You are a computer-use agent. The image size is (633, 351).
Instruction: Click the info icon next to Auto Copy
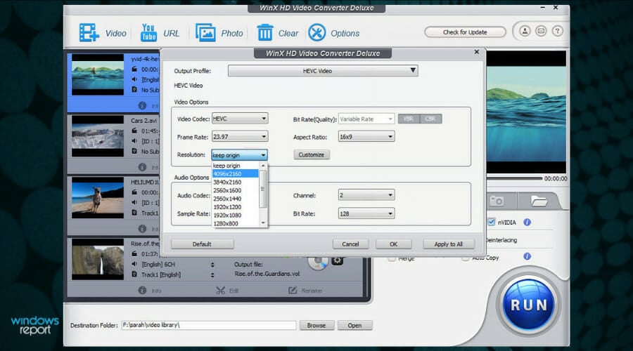click(x=527, y=256)
